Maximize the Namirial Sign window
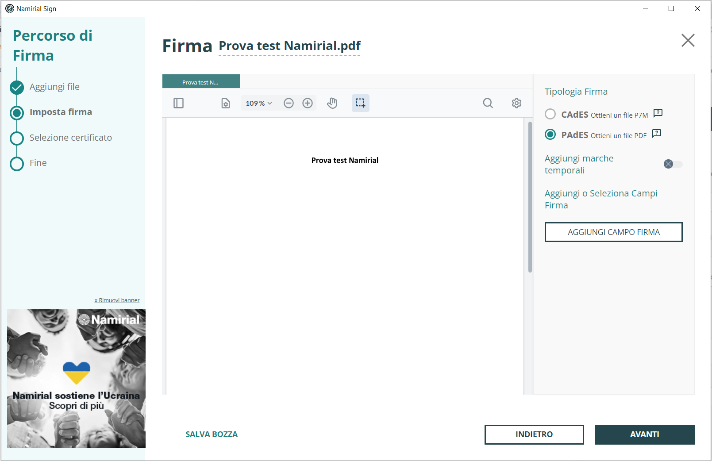This screenshot has height=461, width=712. click(671, 8)
